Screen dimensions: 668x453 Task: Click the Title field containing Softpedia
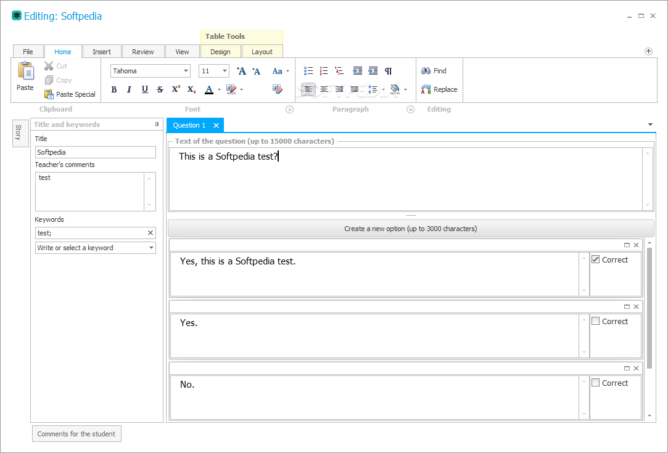click(96, 152)
